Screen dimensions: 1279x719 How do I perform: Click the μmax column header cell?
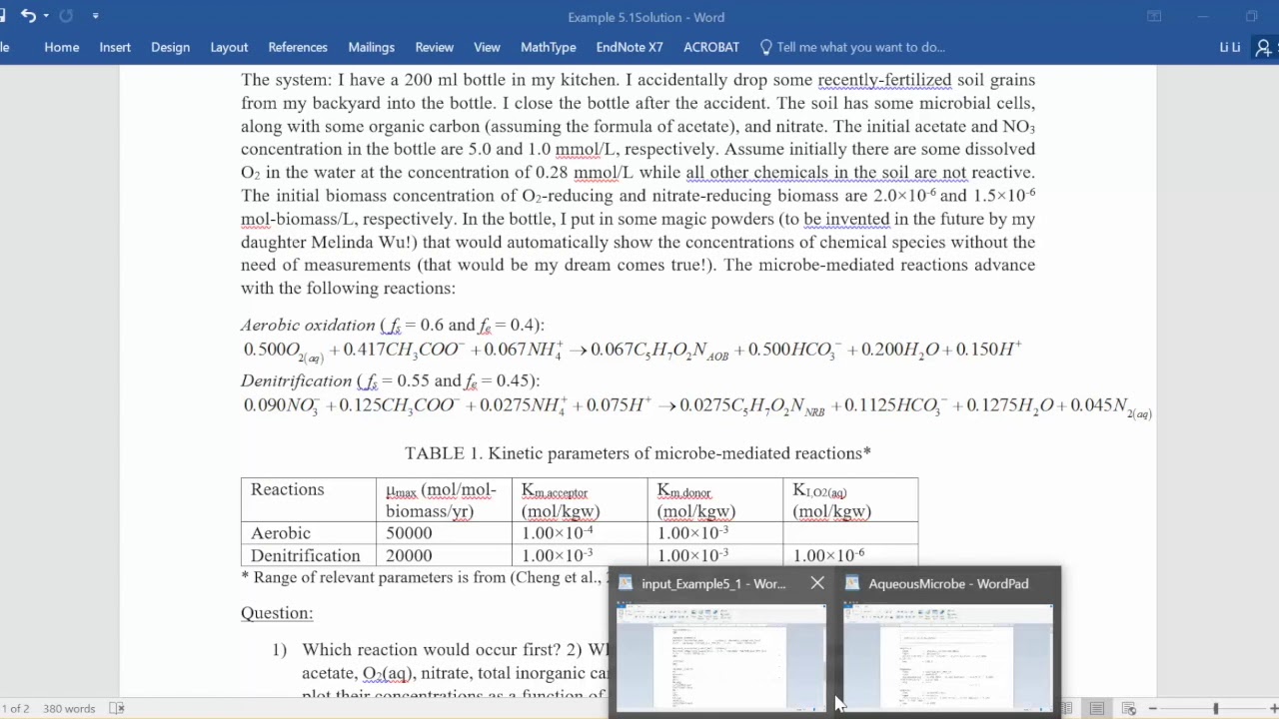coord(445,500)
